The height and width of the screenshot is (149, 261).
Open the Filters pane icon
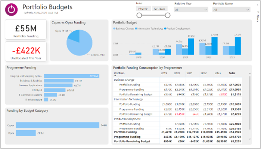coord(258,12)
